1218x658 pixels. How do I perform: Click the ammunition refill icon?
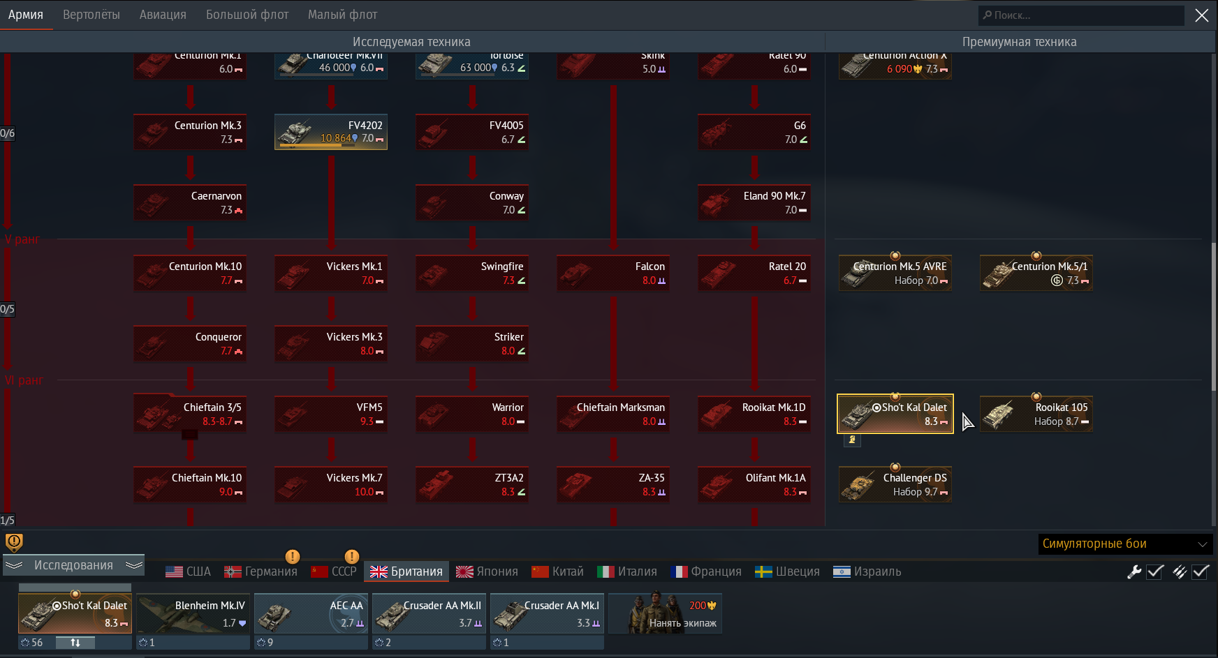[1180, 571]
